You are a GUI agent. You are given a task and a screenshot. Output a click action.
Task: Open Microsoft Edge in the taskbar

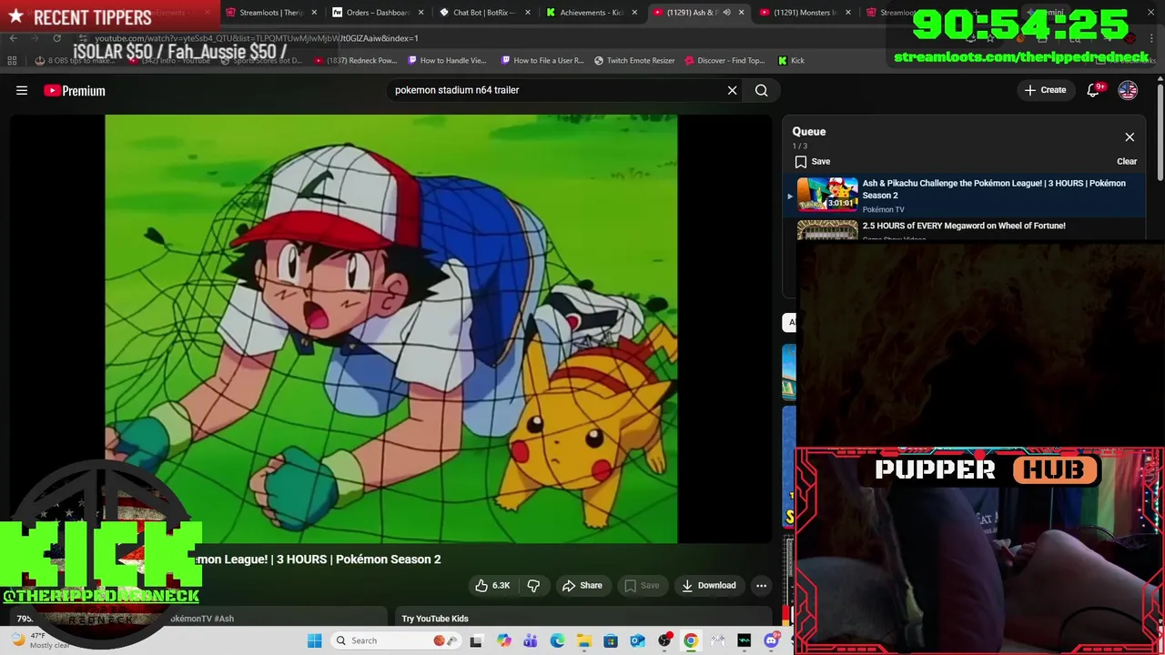(557, 640)
